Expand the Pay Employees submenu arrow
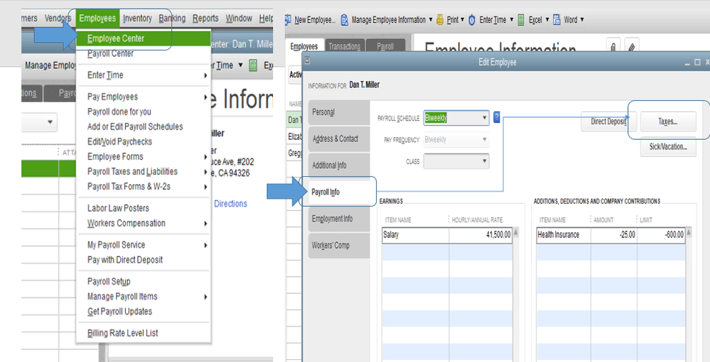The width and height of the screenshot is (710, 362). (x=205, y=97)
